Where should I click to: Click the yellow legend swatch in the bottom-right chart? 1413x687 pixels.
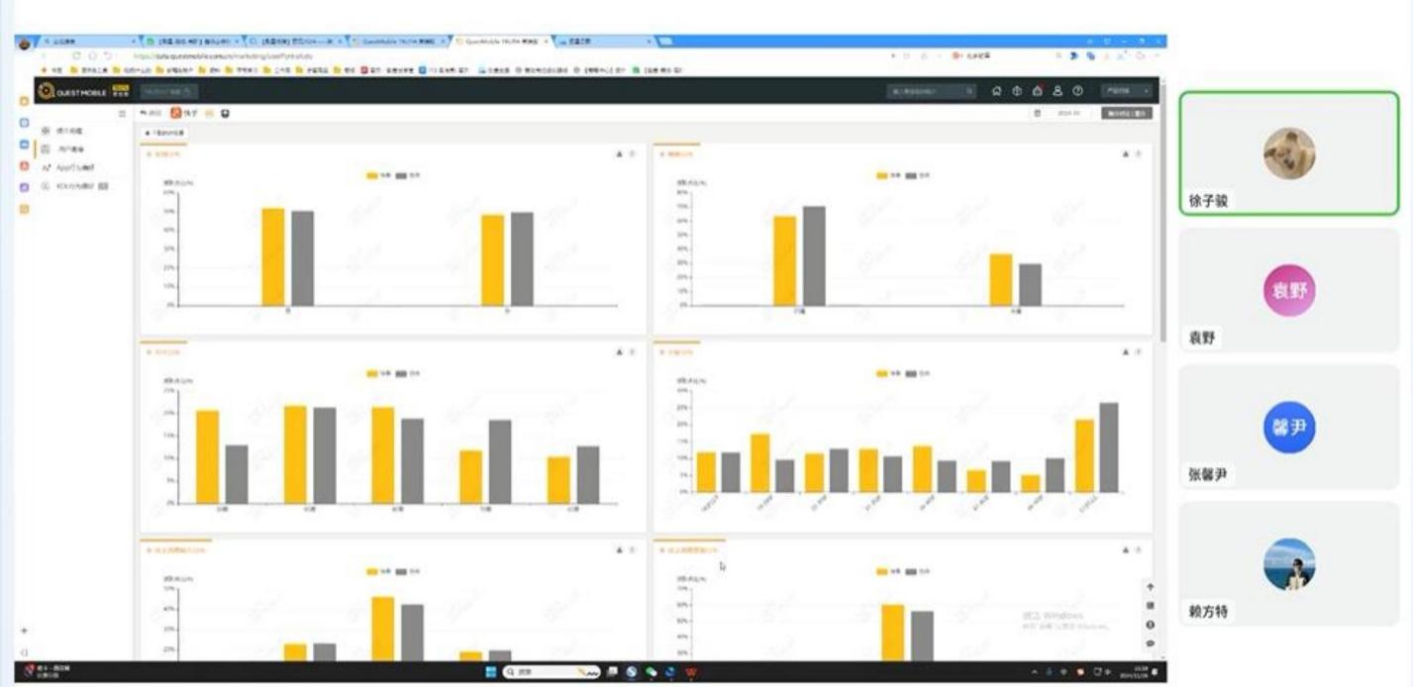pos(881,571)
